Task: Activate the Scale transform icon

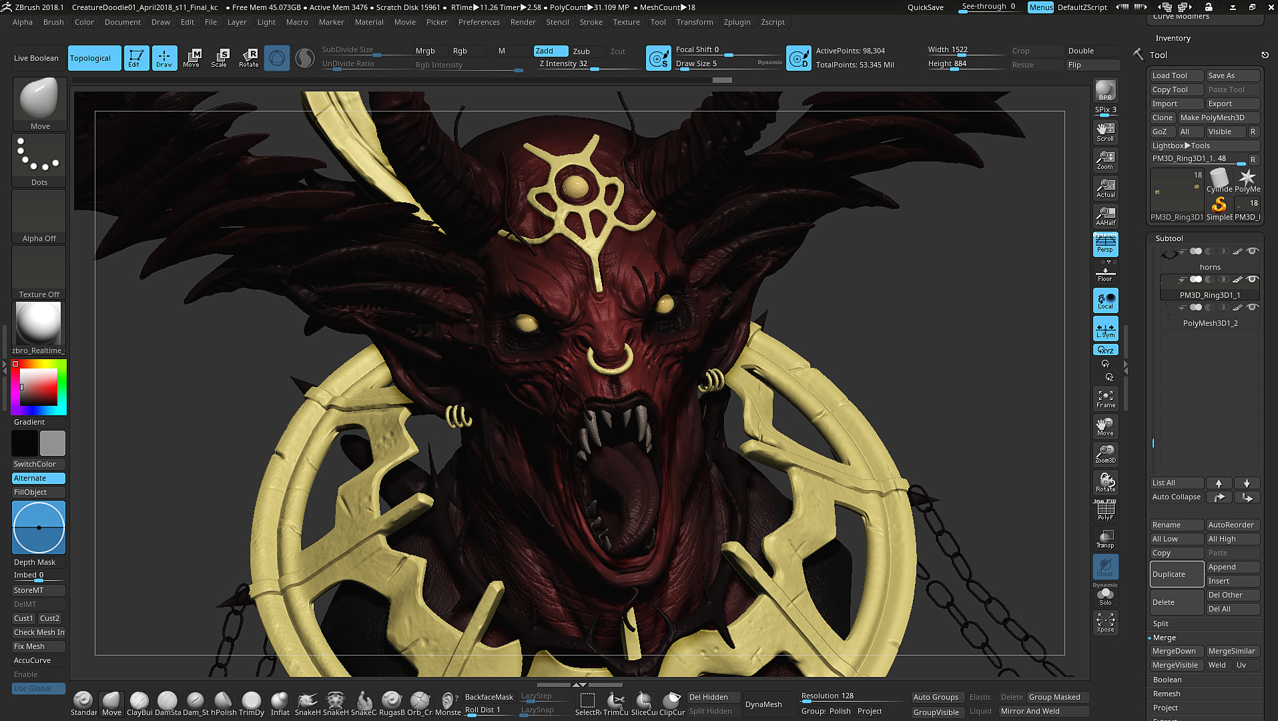Action: [220, 58]
